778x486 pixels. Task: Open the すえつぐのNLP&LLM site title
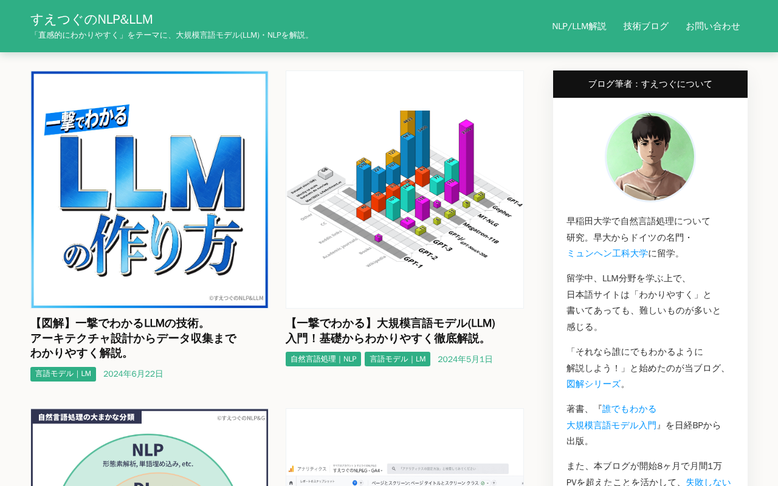point(92,19)
